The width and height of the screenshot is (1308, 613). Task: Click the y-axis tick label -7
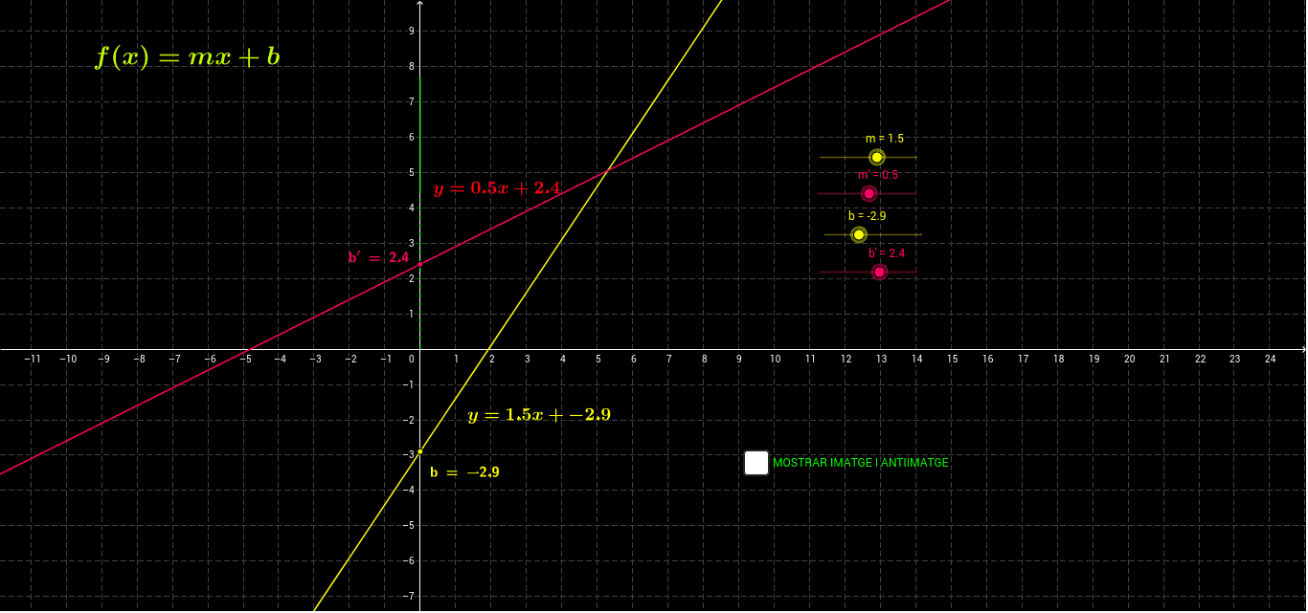coord(409,597)
